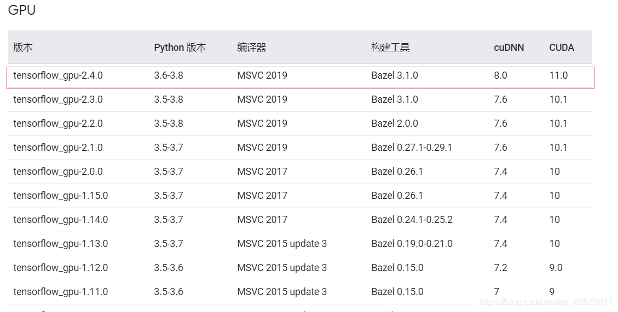Click Bazel 0.27.1-0.29.1 cell
This screenshot has height=312, width=618.
point(412,147)
